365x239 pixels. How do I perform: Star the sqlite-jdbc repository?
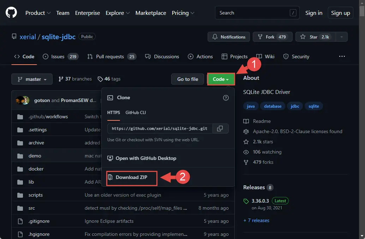coord(316,37)
